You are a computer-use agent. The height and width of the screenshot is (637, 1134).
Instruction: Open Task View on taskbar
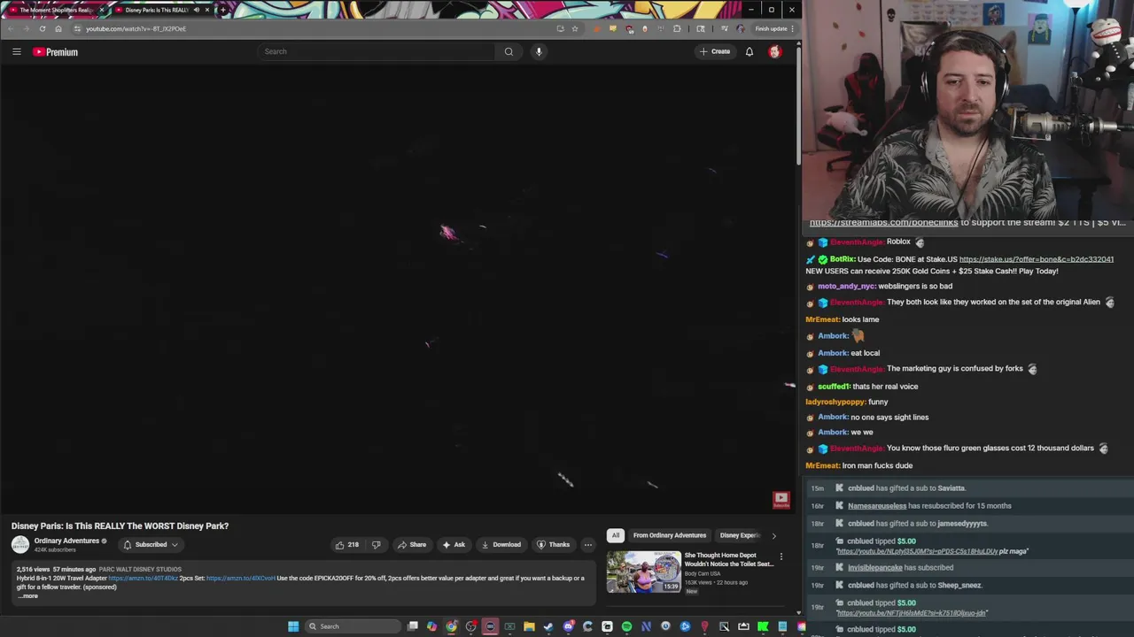pyautogui.click(x=412, y=626)
